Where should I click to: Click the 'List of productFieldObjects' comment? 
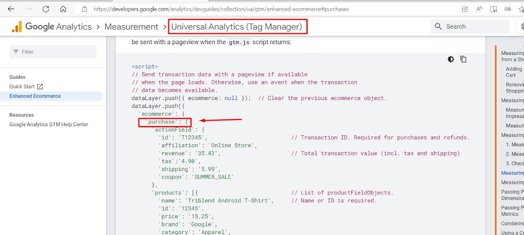342,193
